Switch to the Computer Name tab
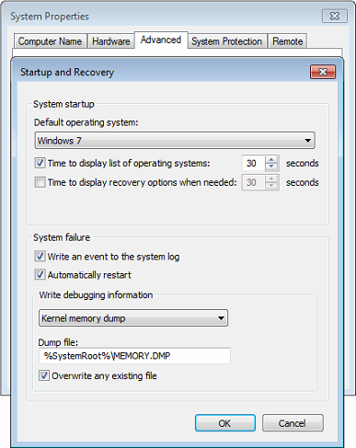Screen dimensions: 356x448 tap(50, 41)
